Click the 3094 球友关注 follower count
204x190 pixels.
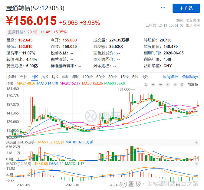(188, 20)
